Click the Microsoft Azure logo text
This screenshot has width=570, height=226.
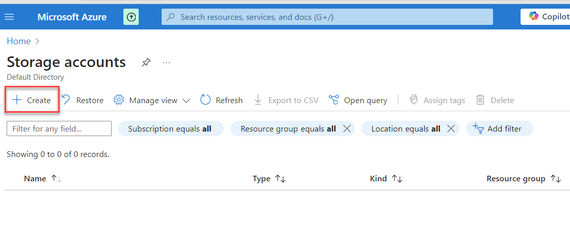(x=72, y=17)
